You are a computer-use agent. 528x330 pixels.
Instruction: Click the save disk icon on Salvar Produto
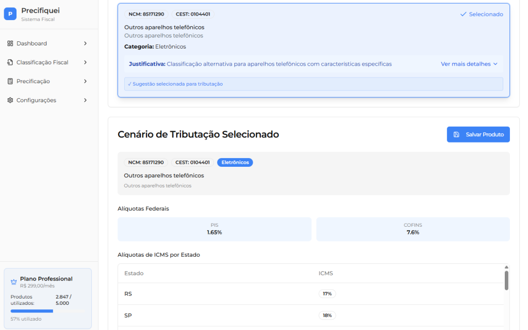(456, 134)
